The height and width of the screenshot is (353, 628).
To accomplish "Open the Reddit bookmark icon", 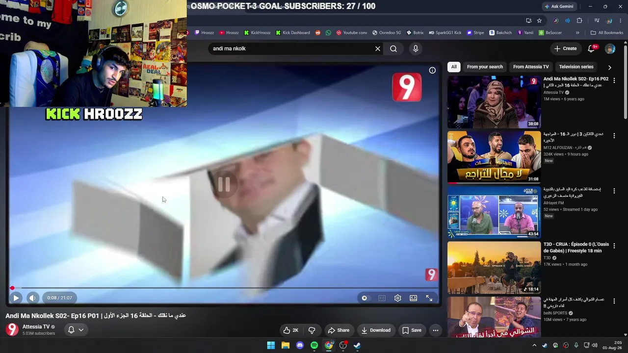I will (318, 33).
